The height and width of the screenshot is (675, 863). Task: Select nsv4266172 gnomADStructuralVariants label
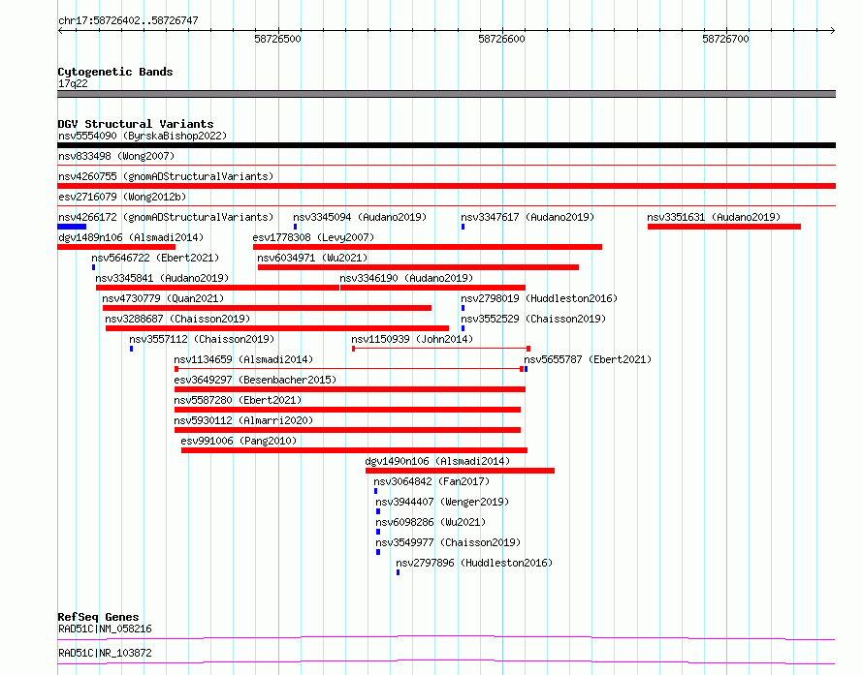coord(166,217)
